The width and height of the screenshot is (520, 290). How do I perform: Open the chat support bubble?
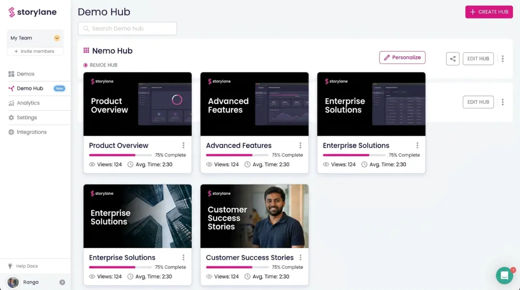(x=505, y=276)
